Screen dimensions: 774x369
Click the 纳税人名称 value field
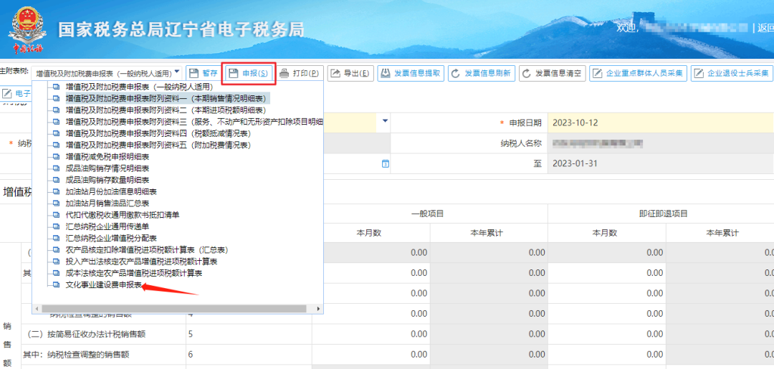point(661,143)
